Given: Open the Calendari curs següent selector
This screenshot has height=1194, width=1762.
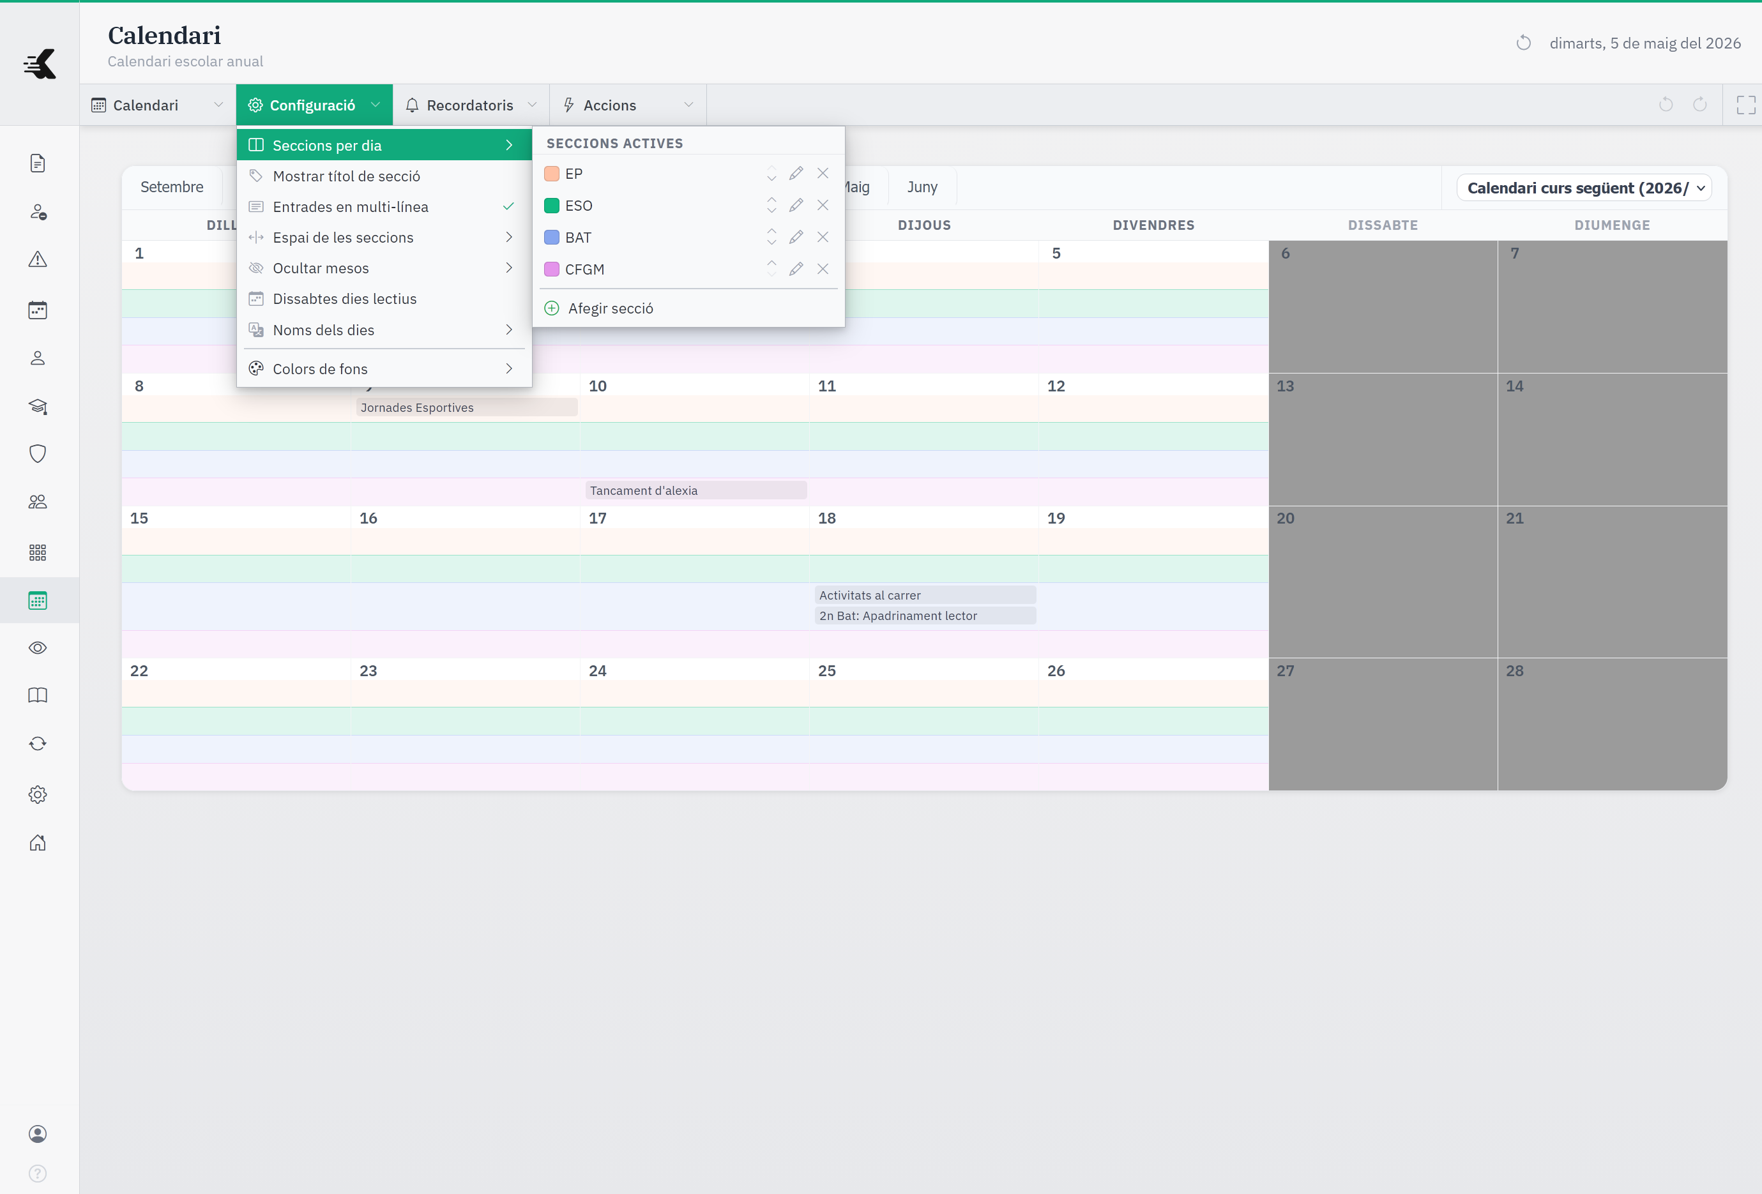Looking at the screenshot, I should click(1584, 188).
